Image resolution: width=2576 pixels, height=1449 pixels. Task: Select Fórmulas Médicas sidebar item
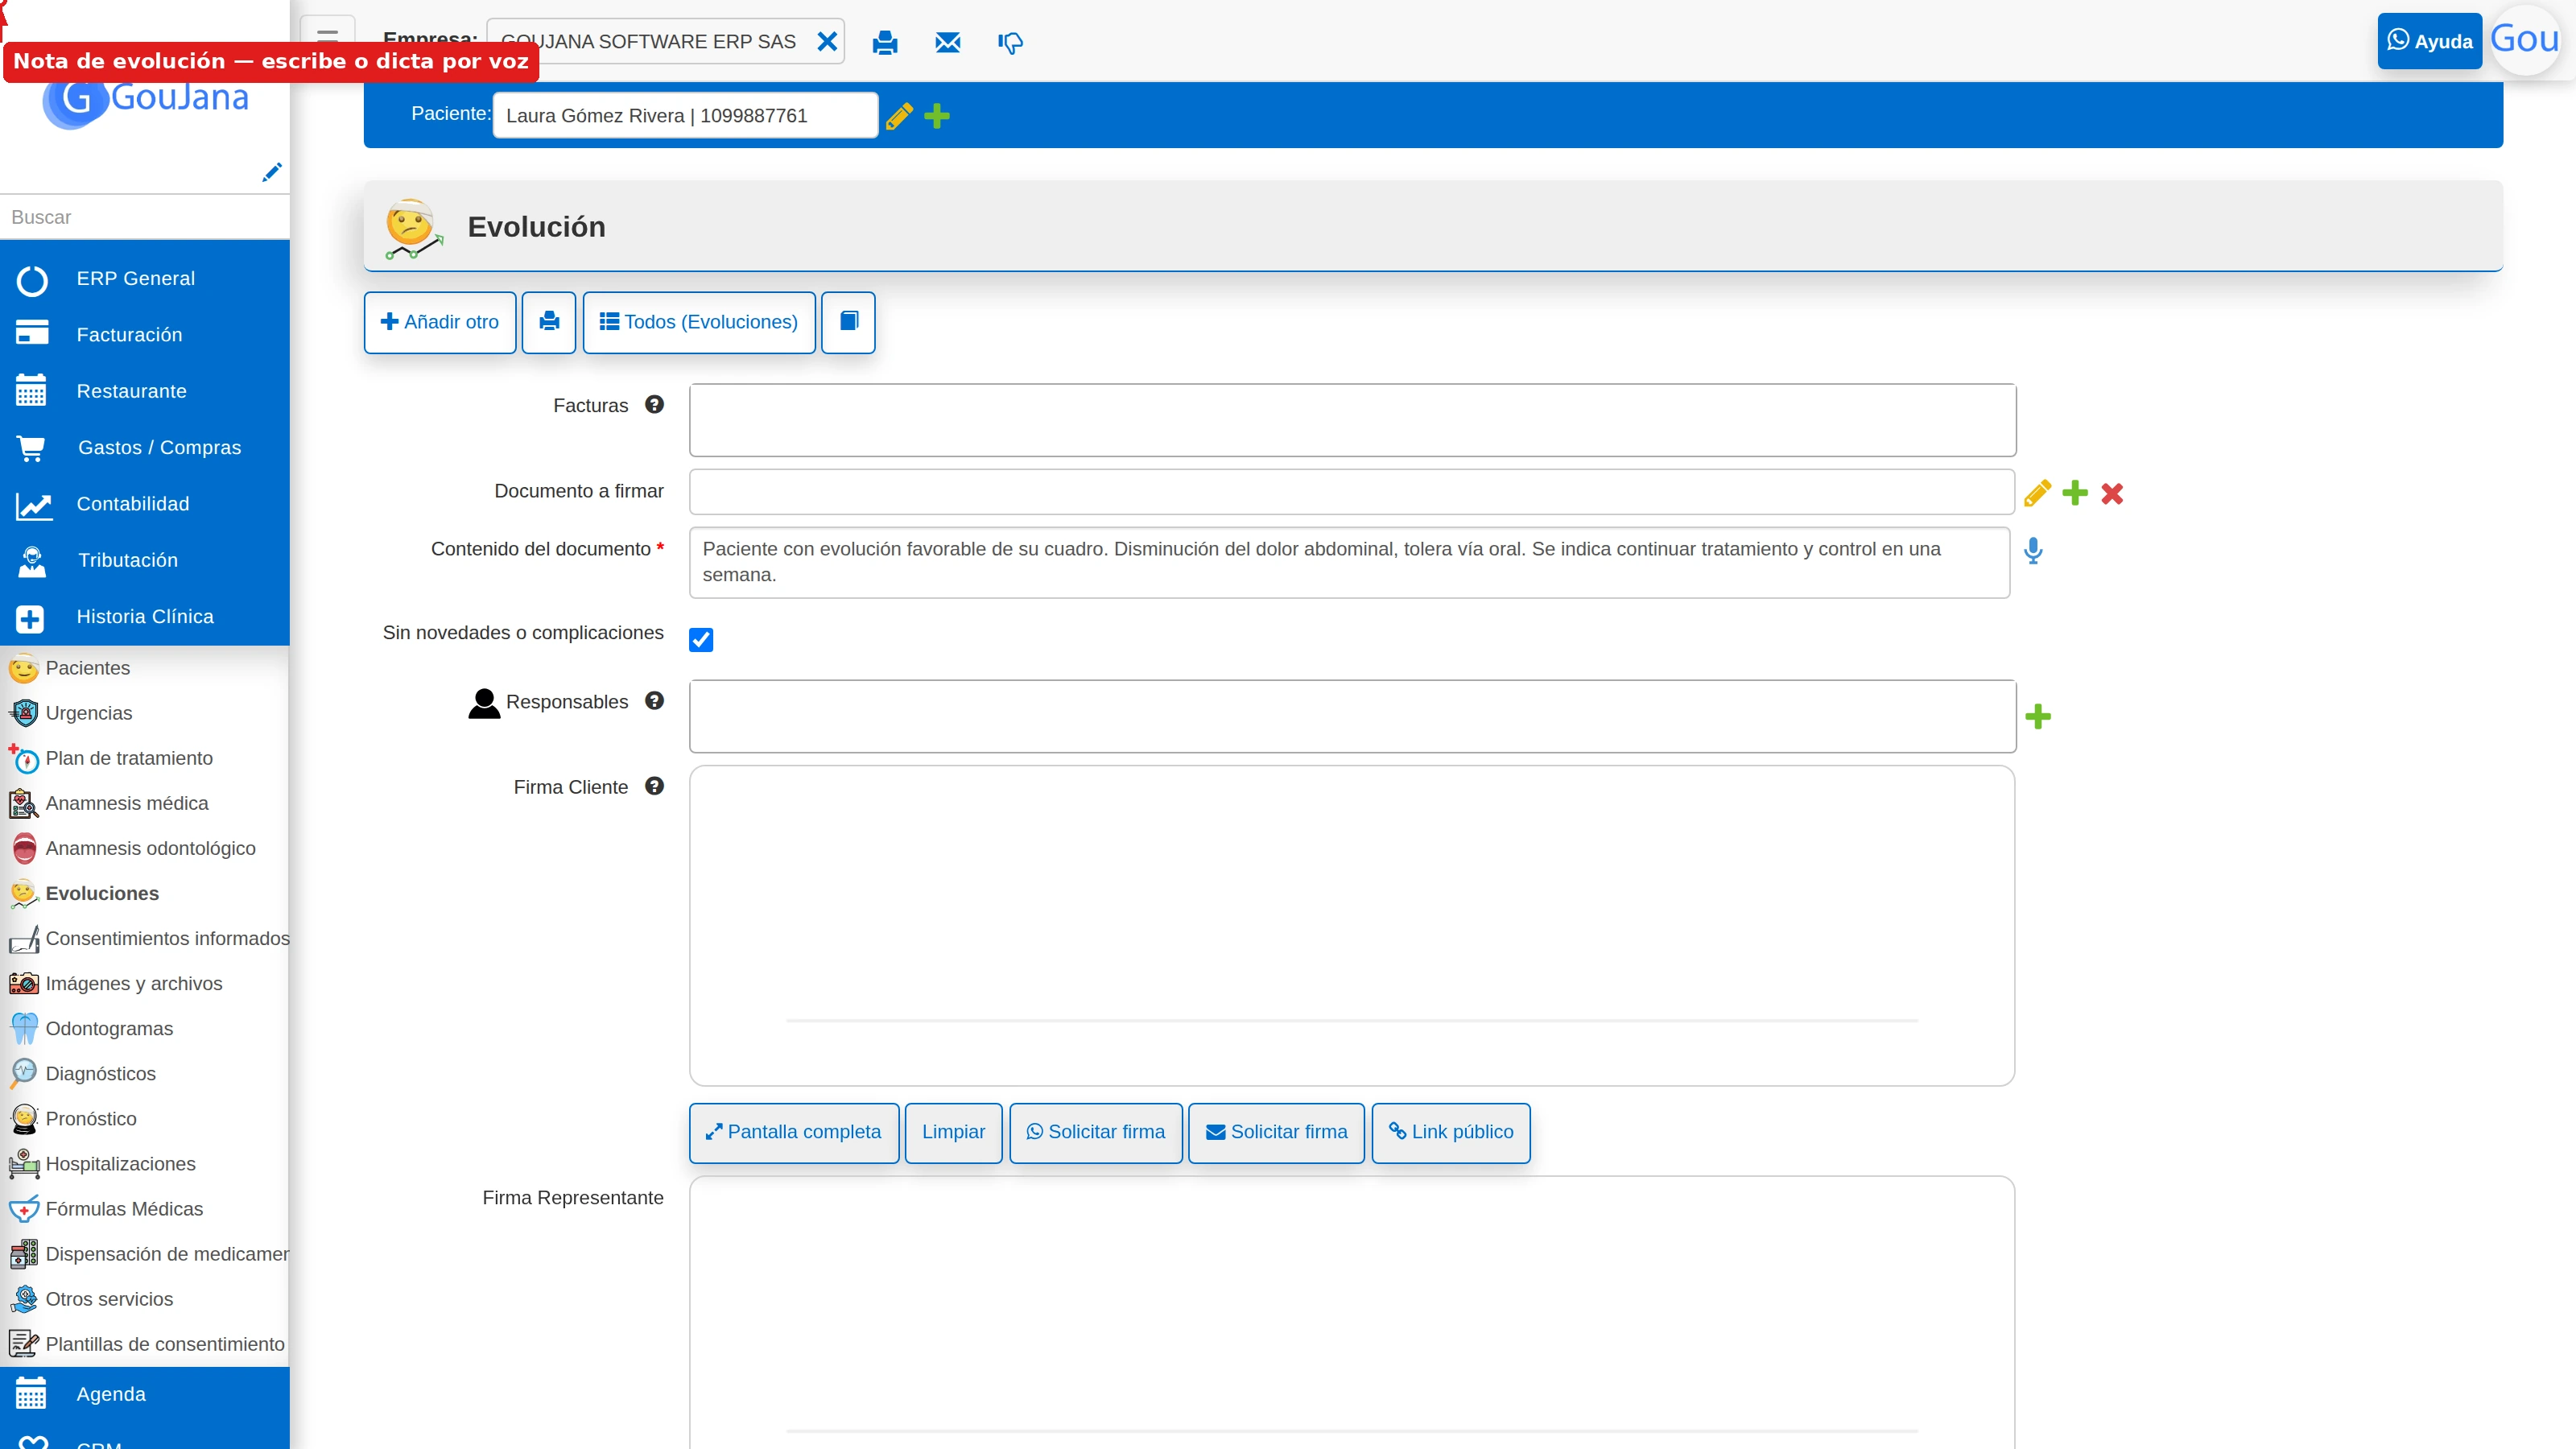click(124, 1209)
